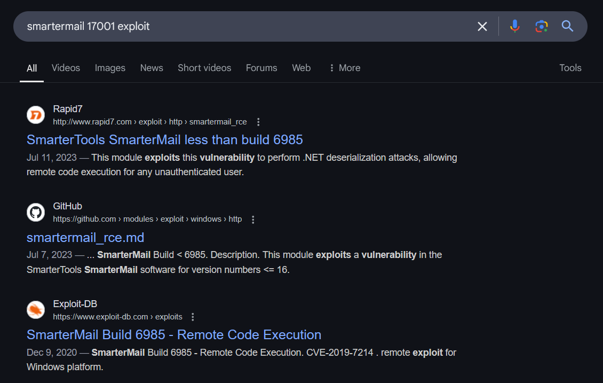Click the exploit-db.com breadcrumb URL

(118, 317)
